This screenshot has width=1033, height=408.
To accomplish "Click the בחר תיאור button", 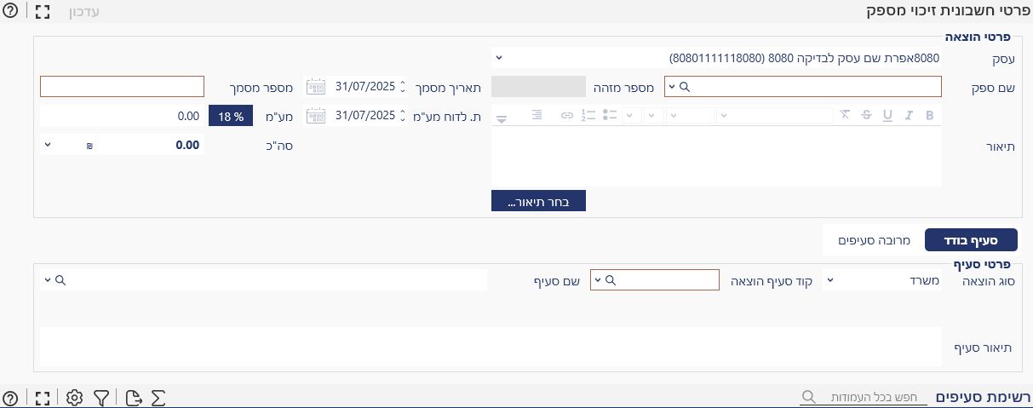I will tap(538, 203).
